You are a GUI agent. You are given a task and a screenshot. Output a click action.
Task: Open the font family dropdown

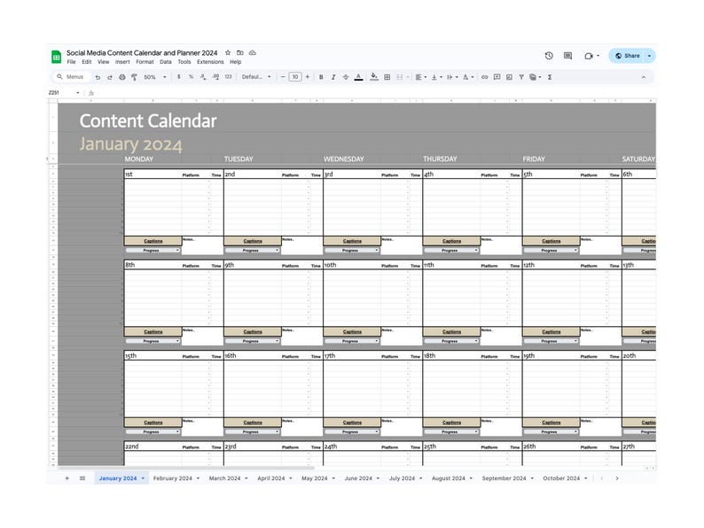tap(256, 77)
